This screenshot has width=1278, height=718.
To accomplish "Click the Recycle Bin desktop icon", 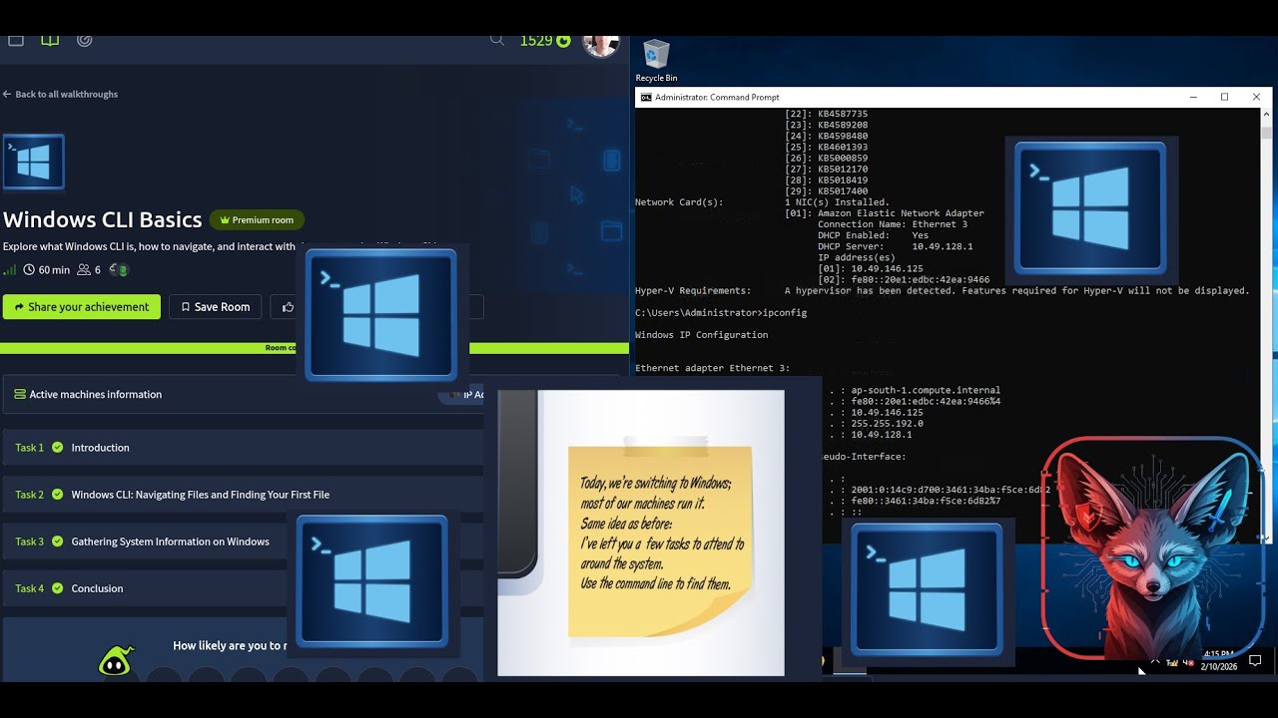I will point(656,61).
